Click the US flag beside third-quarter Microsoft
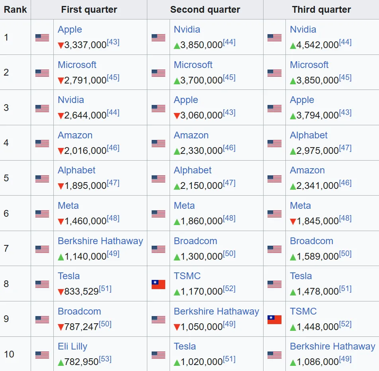Screen dimensions: 379x371 click(x=274, y=73)
